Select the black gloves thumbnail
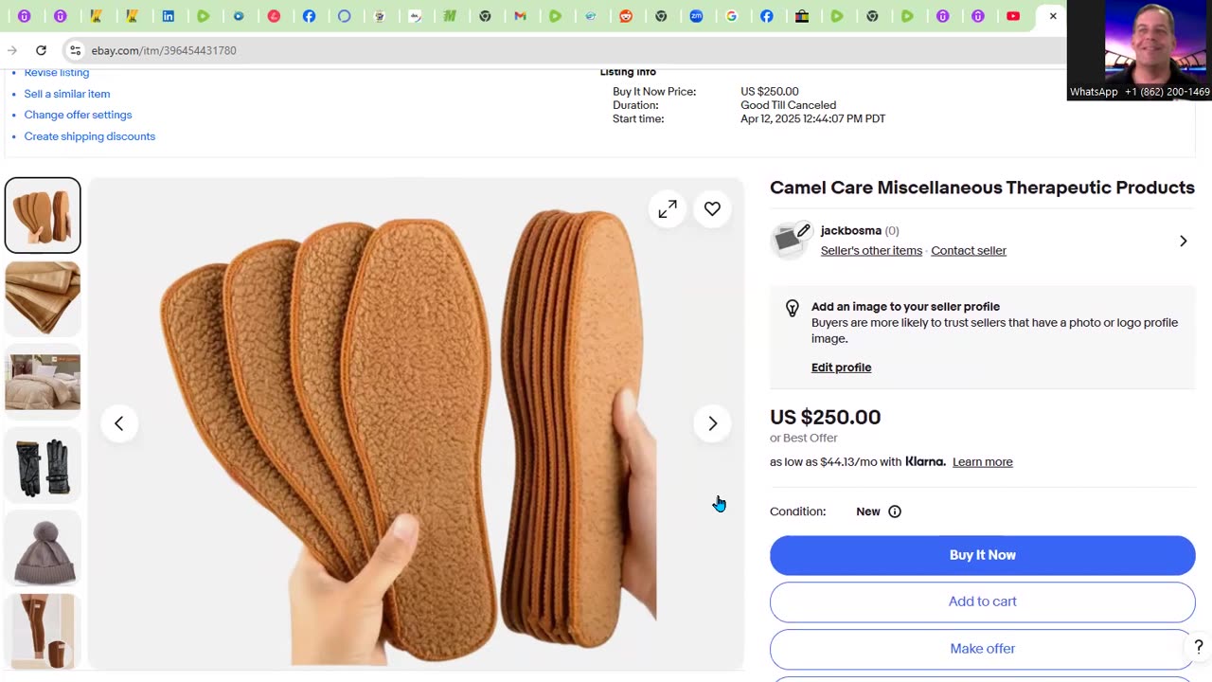 click(43, 465)
